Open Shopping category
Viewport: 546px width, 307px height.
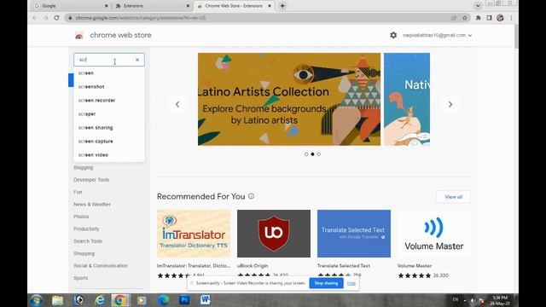click(84, 253)
